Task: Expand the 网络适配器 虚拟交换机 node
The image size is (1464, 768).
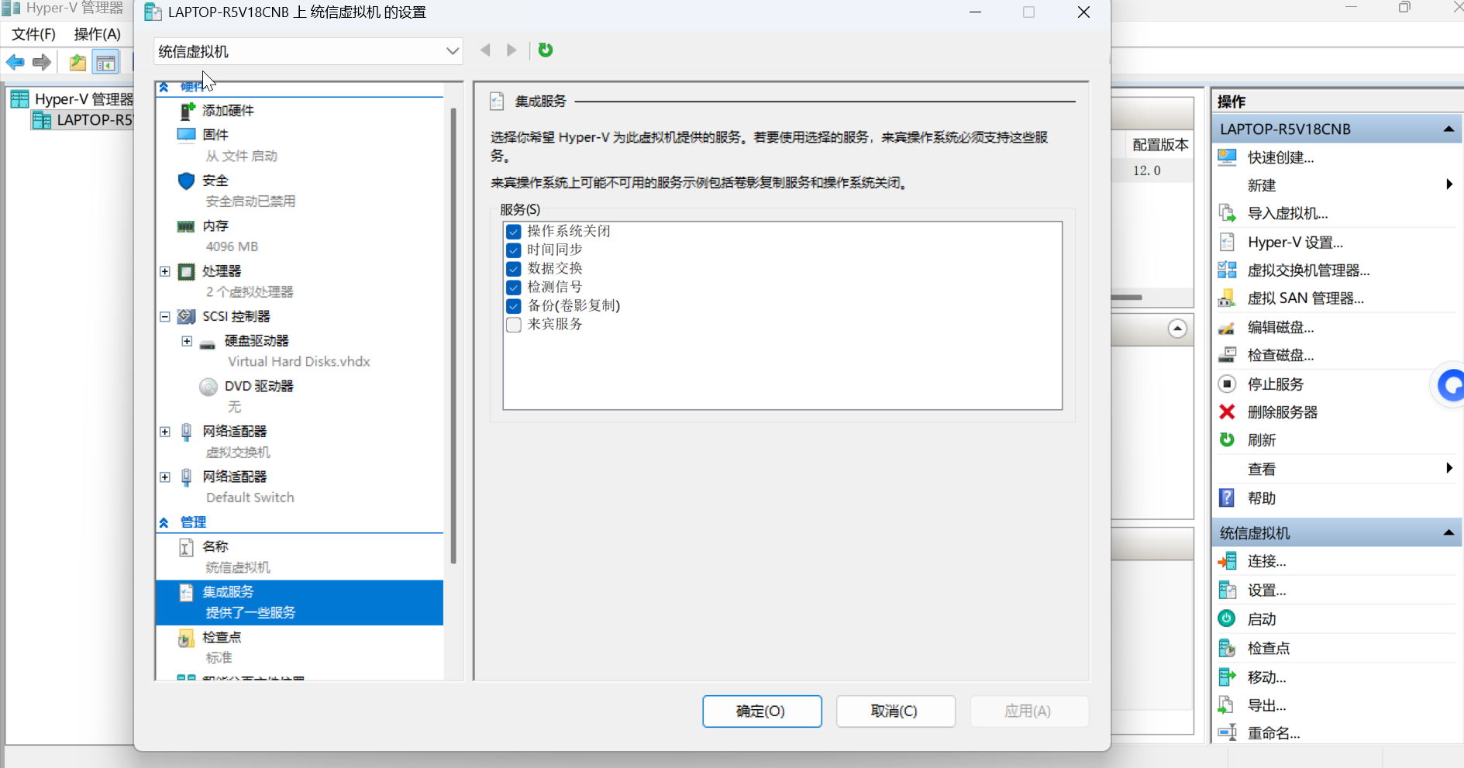Action: pos(165,432)
